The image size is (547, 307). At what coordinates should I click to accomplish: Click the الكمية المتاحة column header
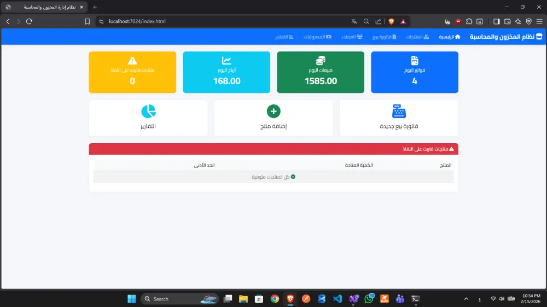point(359,165)
